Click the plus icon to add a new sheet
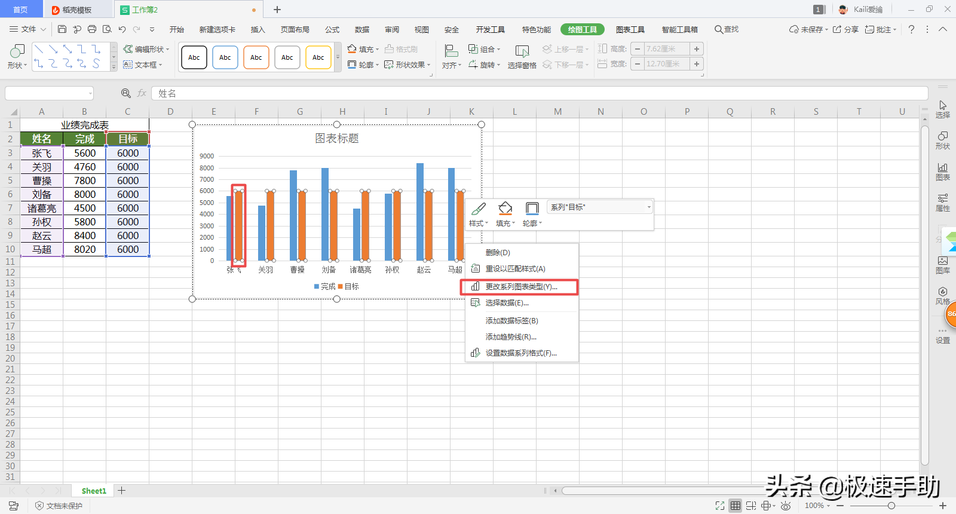 pos(122,491)
